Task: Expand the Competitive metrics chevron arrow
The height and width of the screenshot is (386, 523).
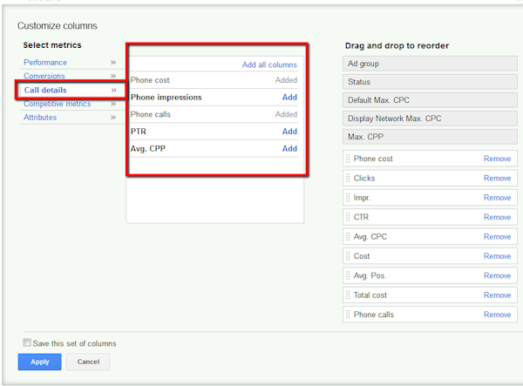Action: [113, 104]
